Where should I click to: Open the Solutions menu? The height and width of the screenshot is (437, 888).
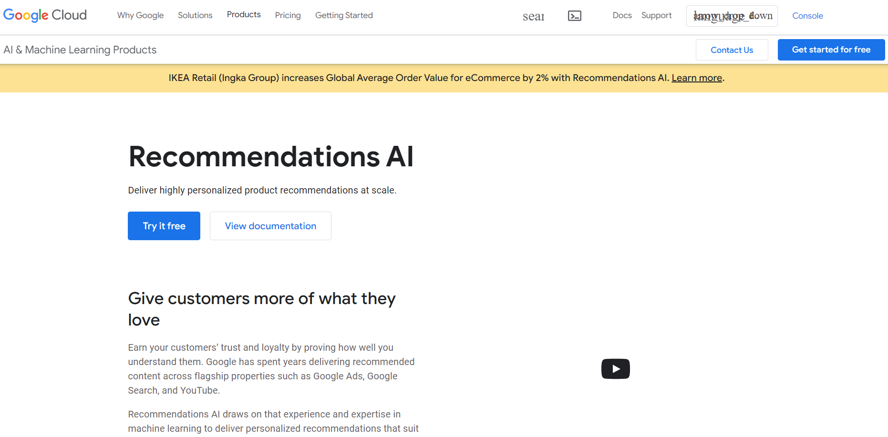[x=195, y=15]
